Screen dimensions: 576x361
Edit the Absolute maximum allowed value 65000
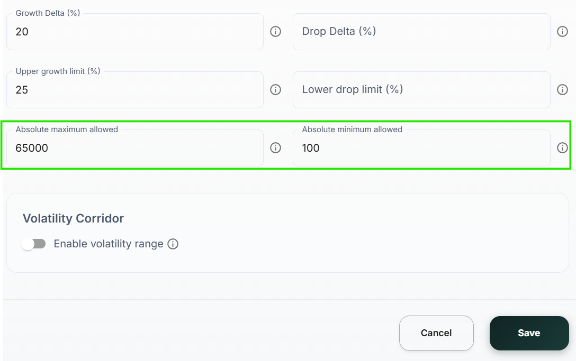tap(134, 149)
